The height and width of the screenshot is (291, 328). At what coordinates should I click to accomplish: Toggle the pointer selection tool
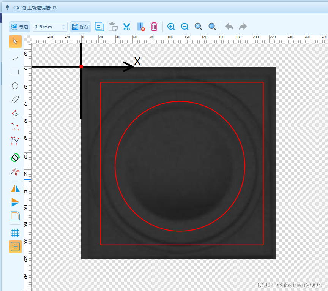15,41
